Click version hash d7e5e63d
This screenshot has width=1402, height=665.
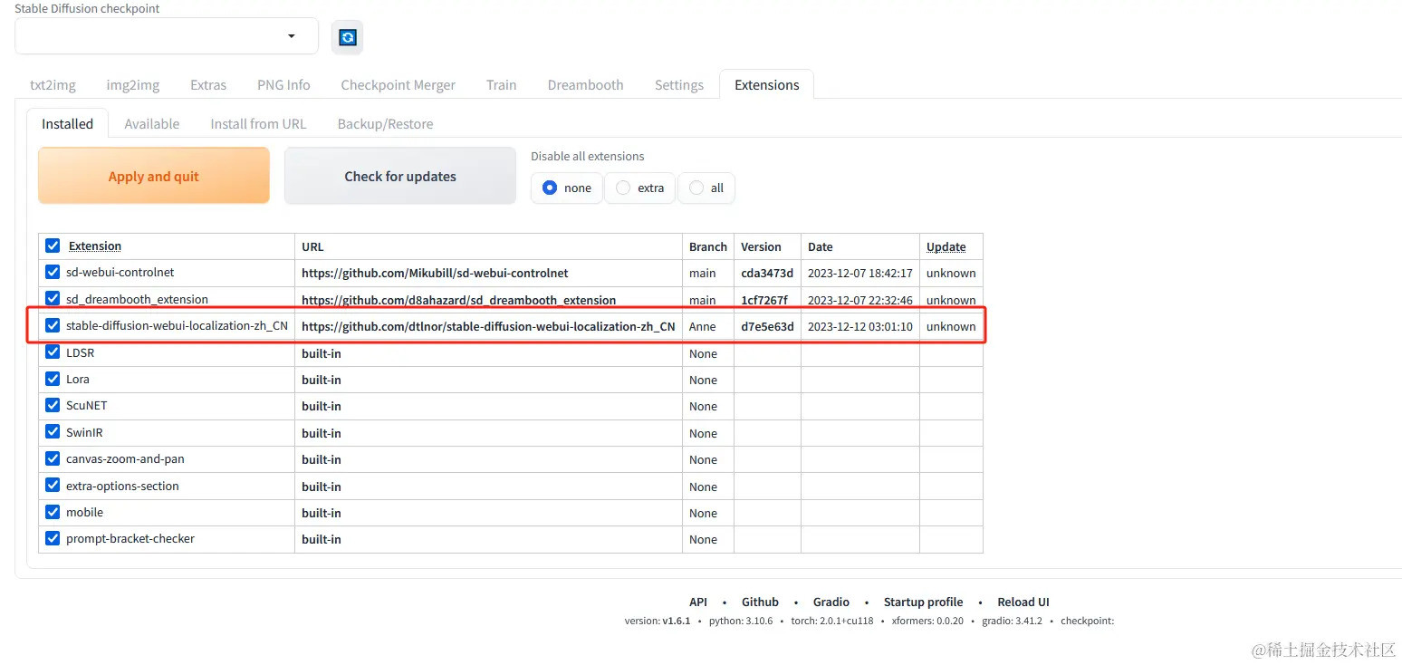767,326
